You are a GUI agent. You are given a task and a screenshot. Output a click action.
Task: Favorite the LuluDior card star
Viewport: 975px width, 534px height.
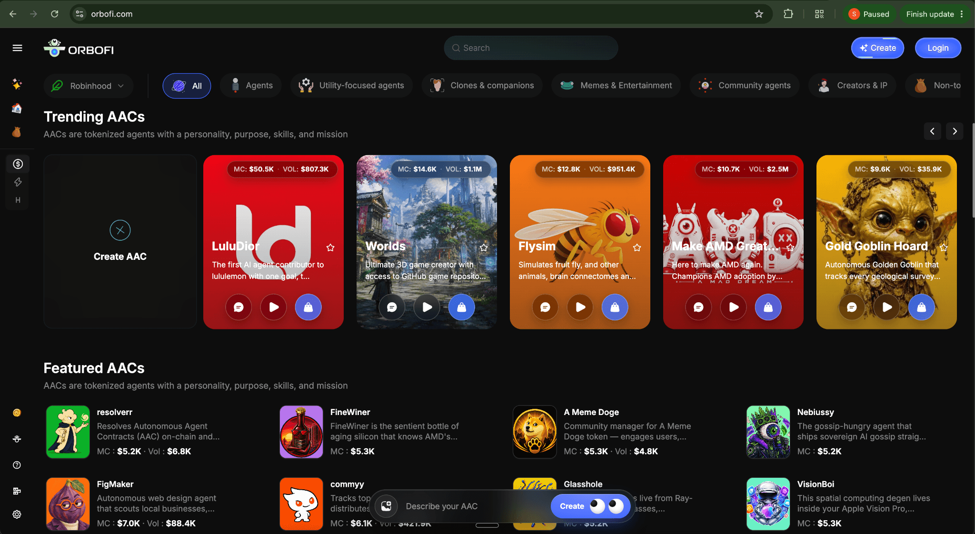pos(330,247)
